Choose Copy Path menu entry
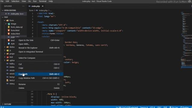Viewport: 192px width, 108px height. coord(39,74)
